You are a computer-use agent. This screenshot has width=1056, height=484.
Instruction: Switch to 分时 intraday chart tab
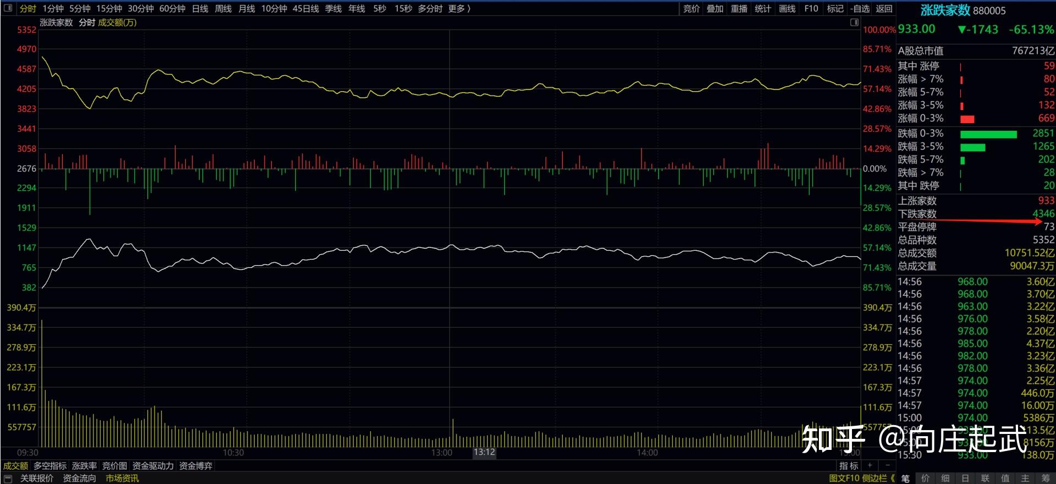pyautogui.click(x=28, y=9)
